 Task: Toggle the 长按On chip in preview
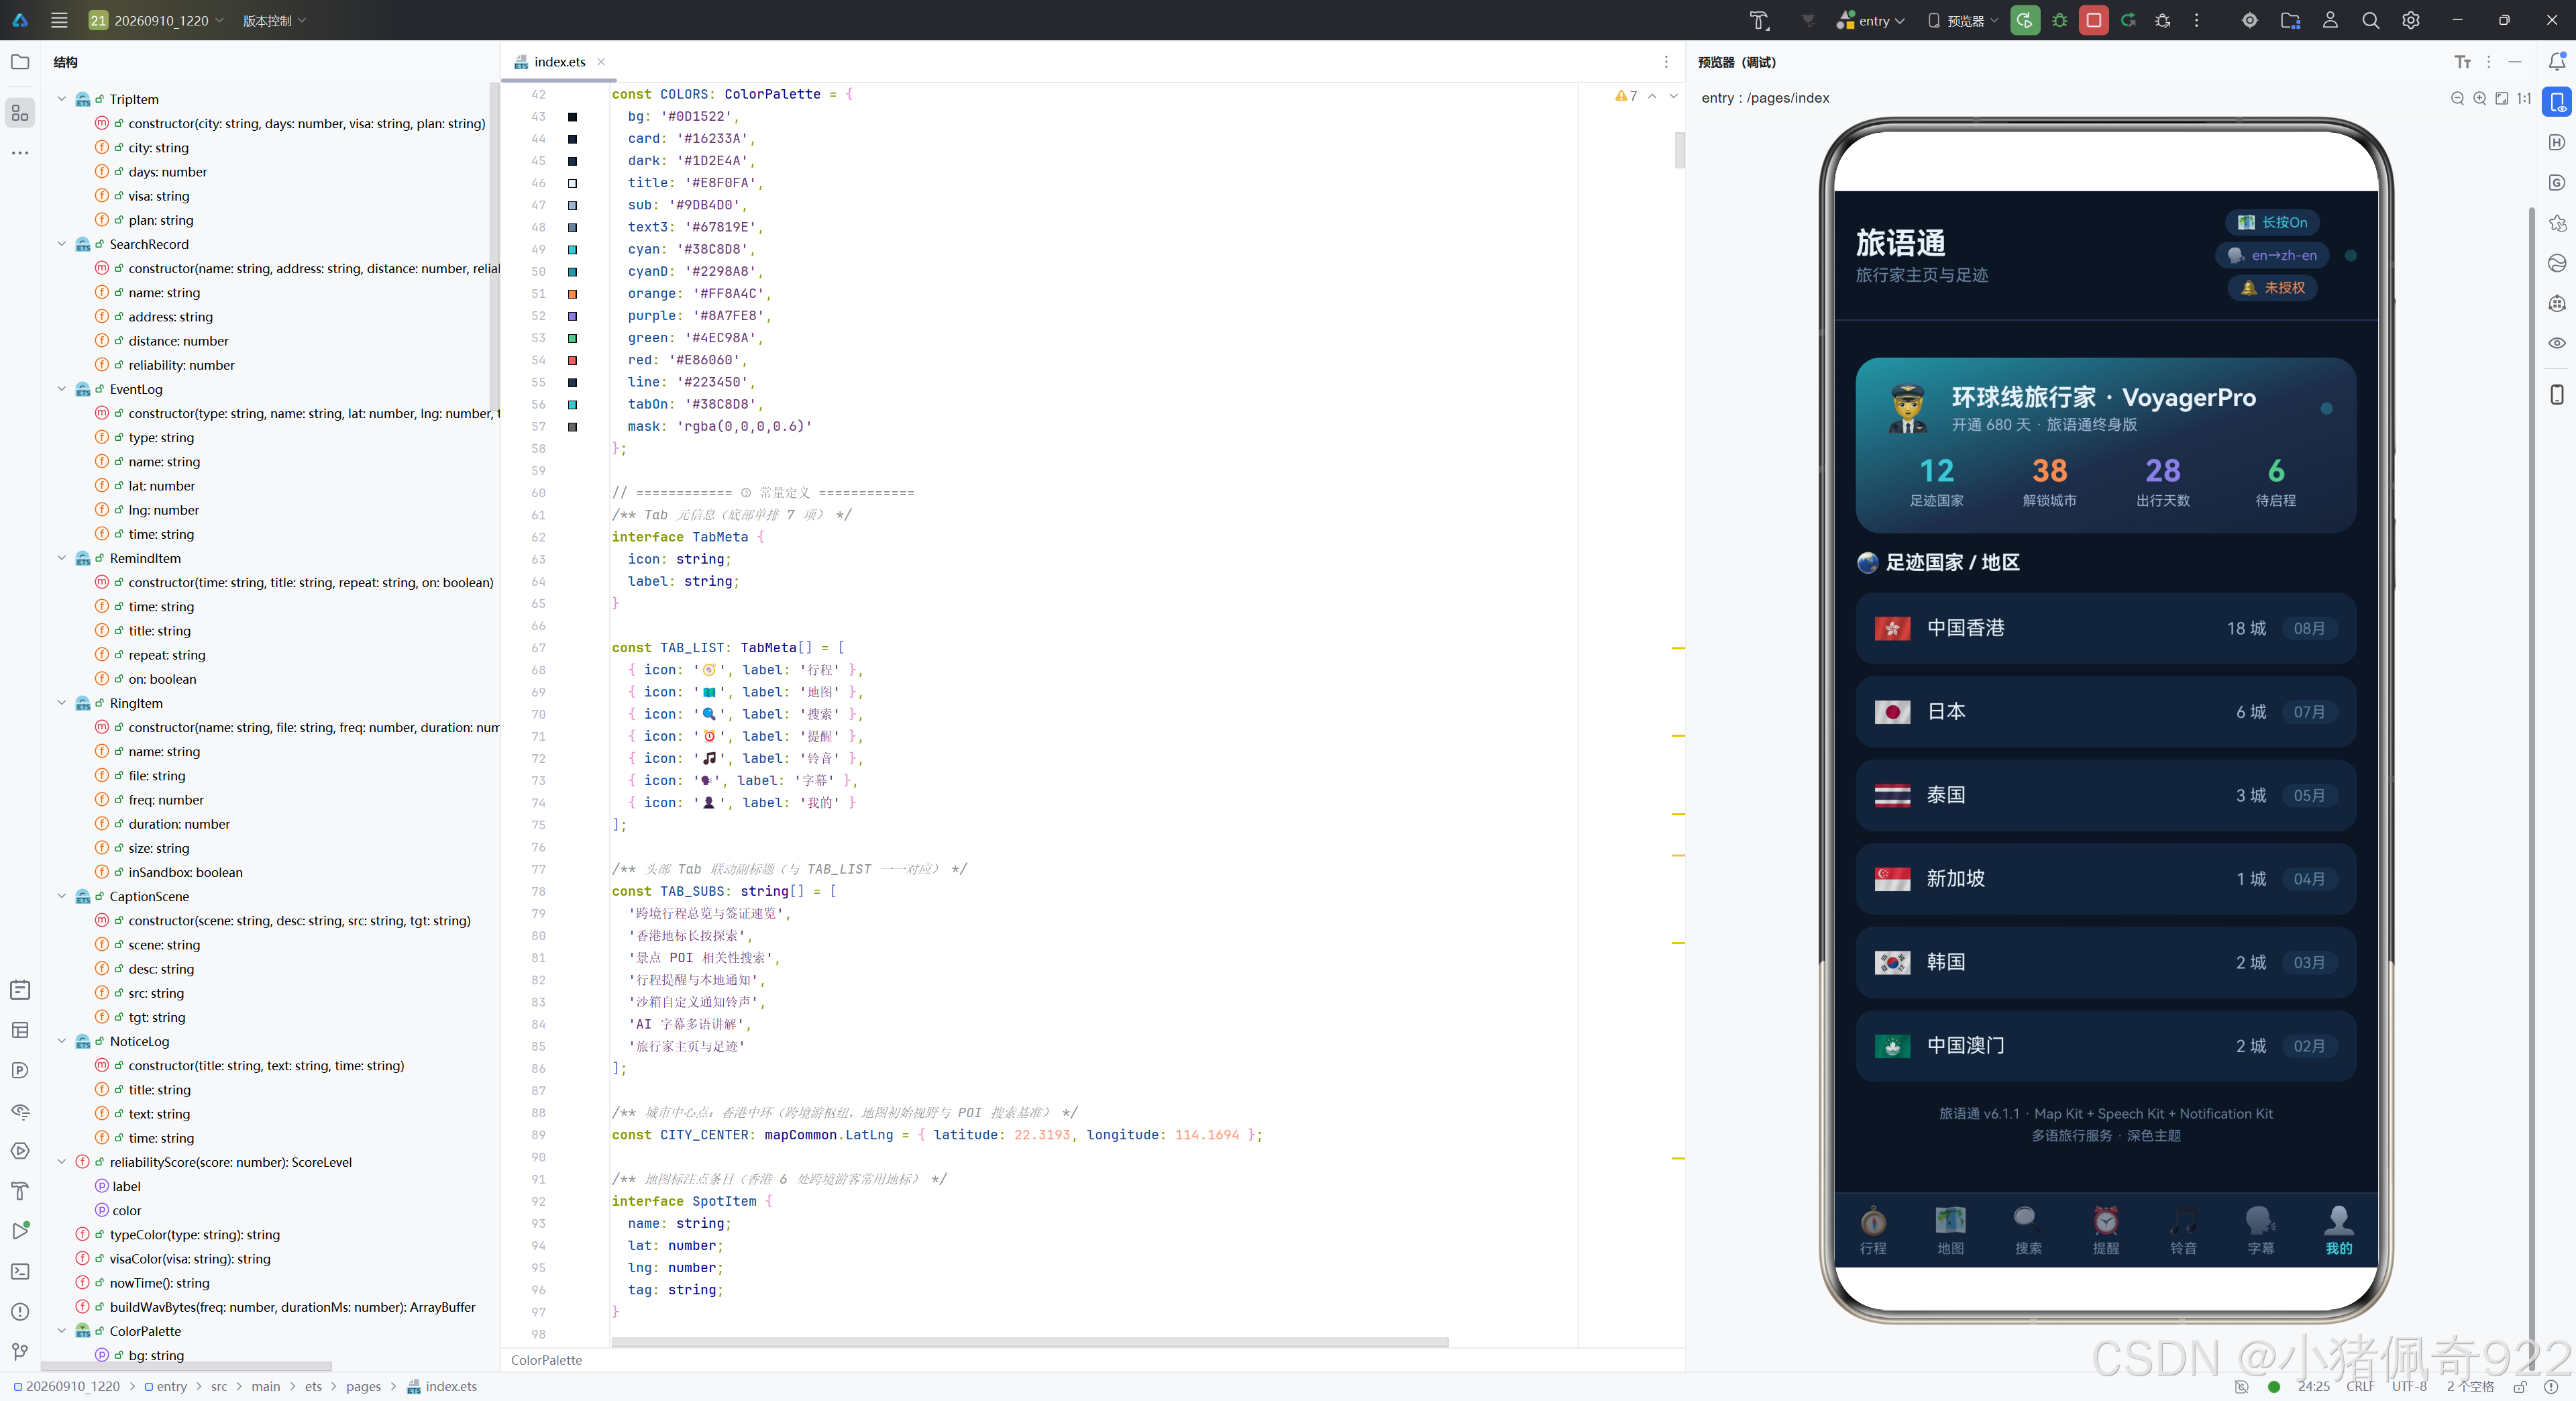click(x=2272, y=222)
